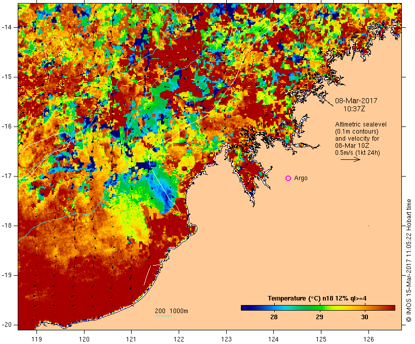The height and width of the screenshot is (344, 415).
Task: Click the cyan depth contour legend line
Action: coord(163,316)
